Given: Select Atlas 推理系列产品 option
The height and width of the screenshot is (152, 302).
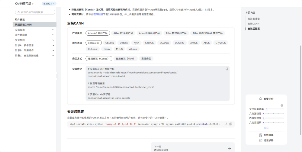Looking at the screenshot, I should tap(176, 33).
